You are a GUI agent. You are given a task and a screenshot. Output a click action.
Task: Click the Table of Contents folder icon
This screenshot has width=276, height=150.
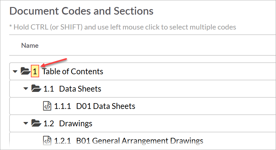(25, 72)
